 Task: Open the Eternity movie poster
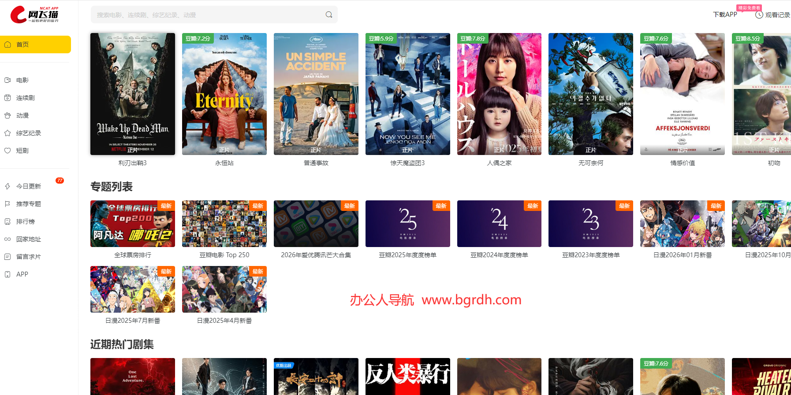click(x=224, y=94)
